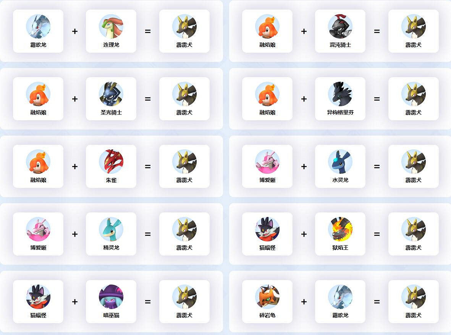This screenshot has height=335, width=451.
Task: Select the 精灵龙 teal dragon icon
Action: click(x=111, y=229)
